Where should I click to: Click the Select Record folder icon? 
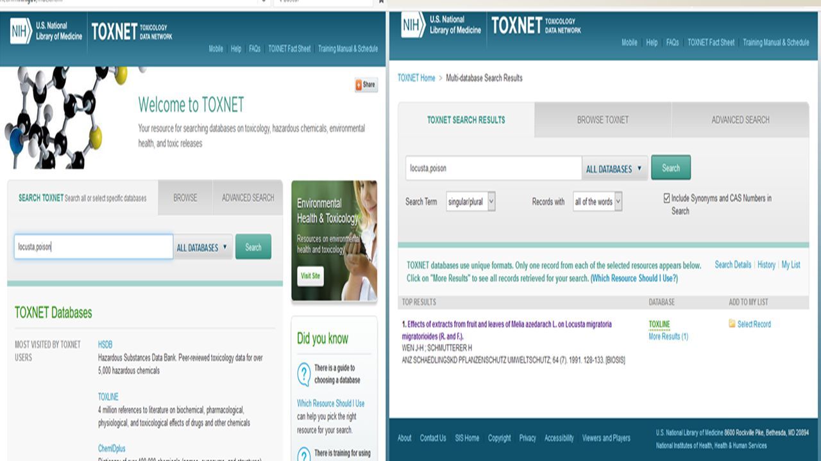pyautogui.click(x=732, y=324)
